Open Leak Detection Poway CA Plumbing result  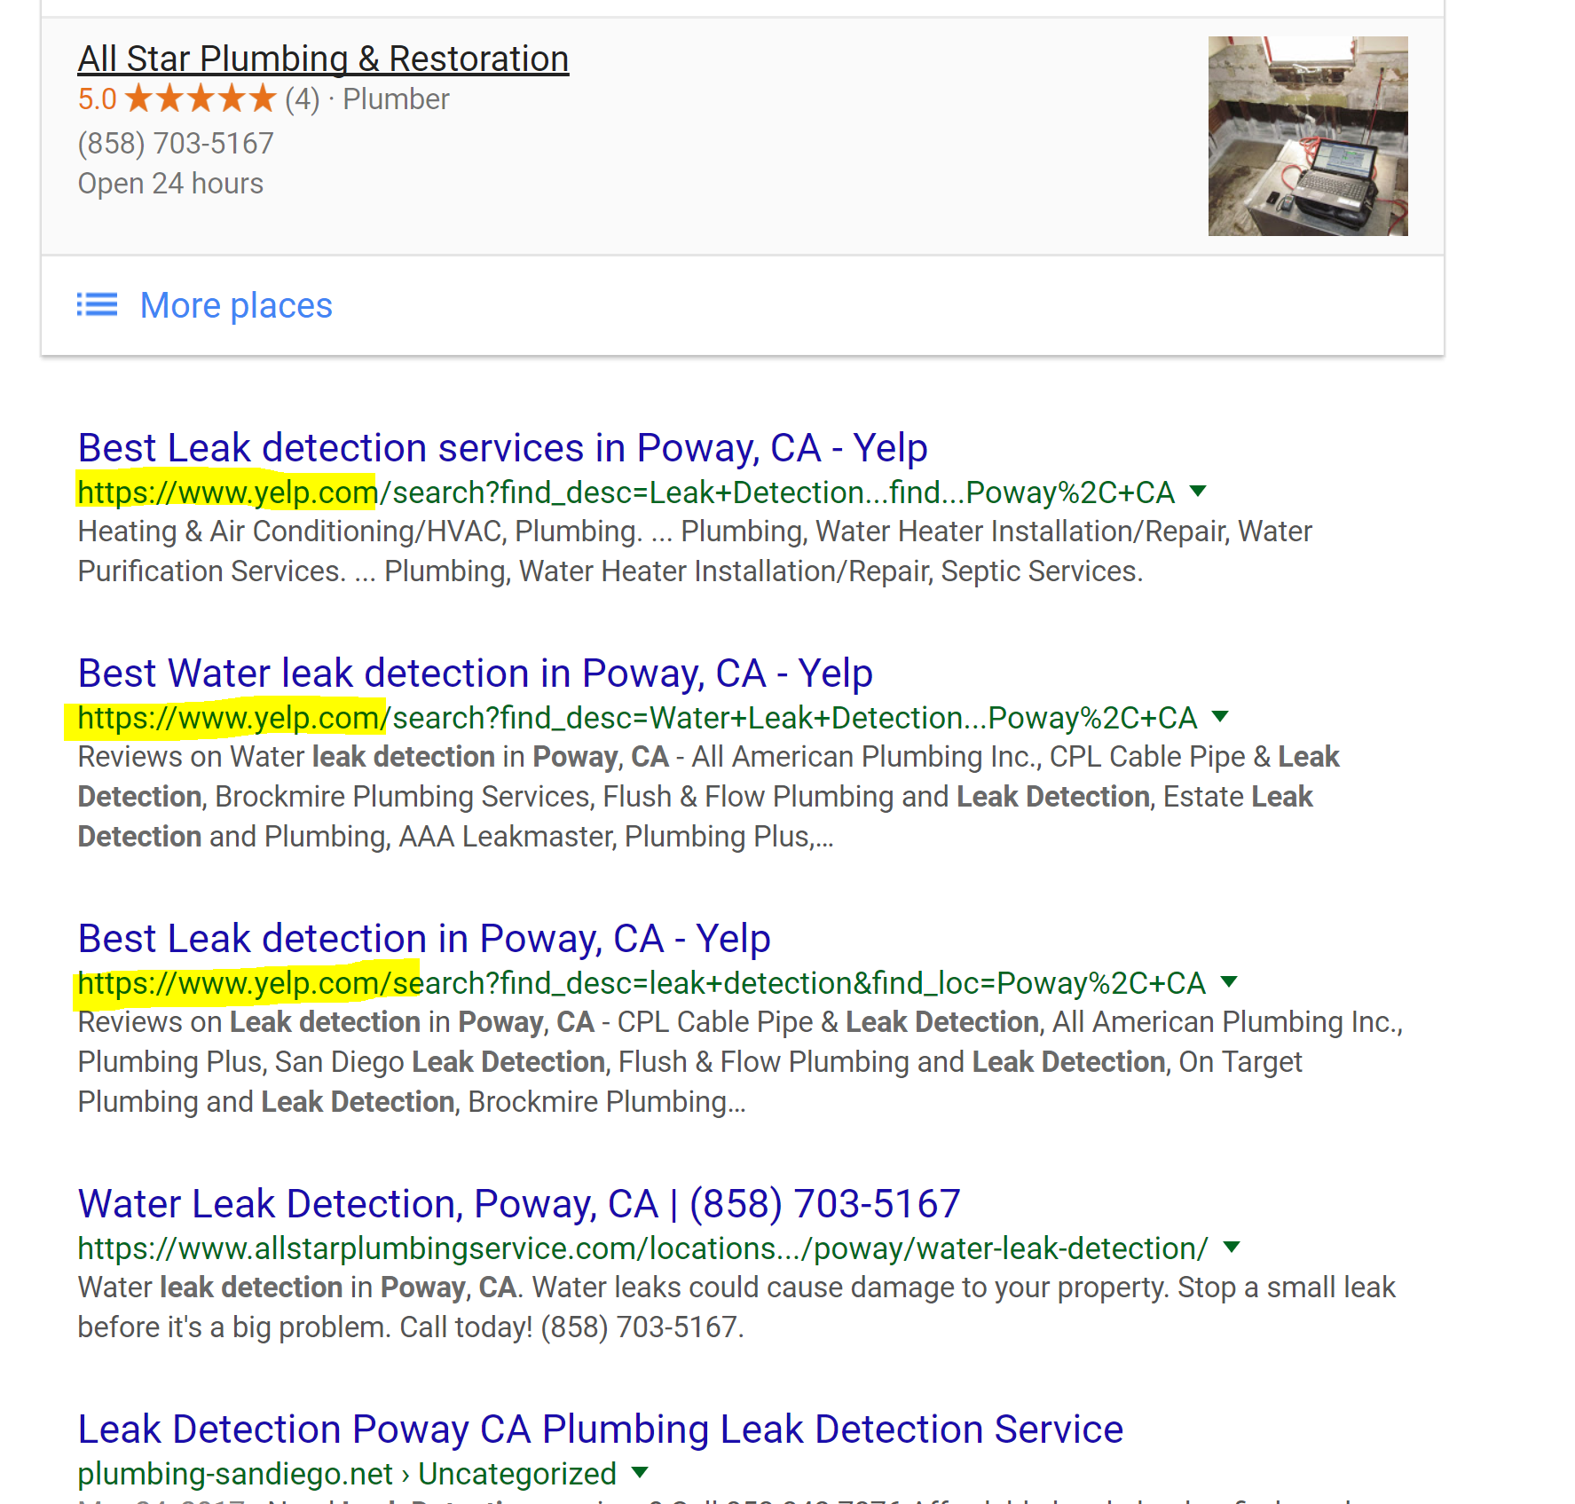coord(600,1429)
